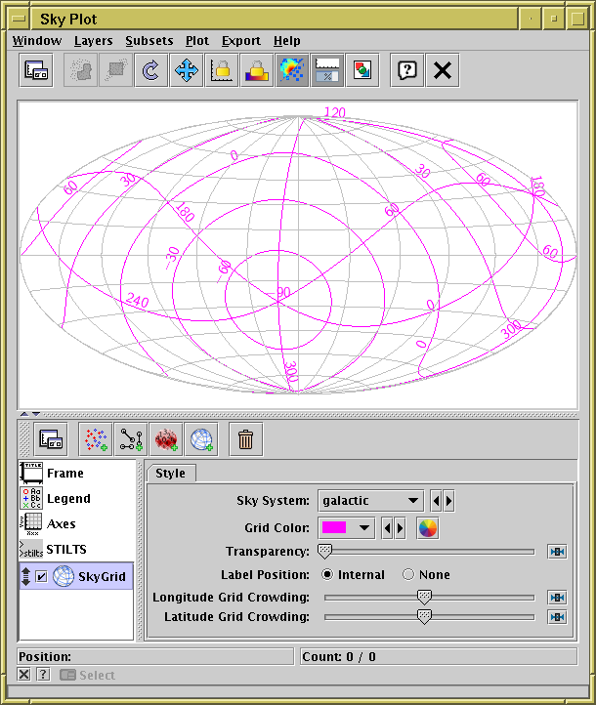Select the Internal label position option
The image size is (596, 705).
(328, 575)
